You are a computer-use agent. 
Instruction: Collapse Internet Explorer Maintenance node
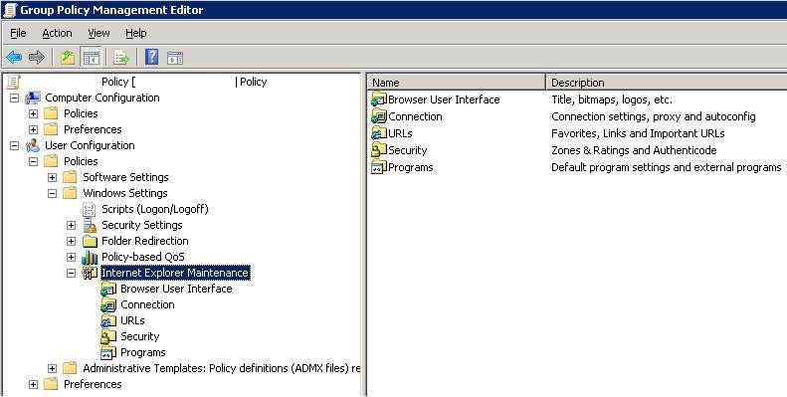[72, 273]
